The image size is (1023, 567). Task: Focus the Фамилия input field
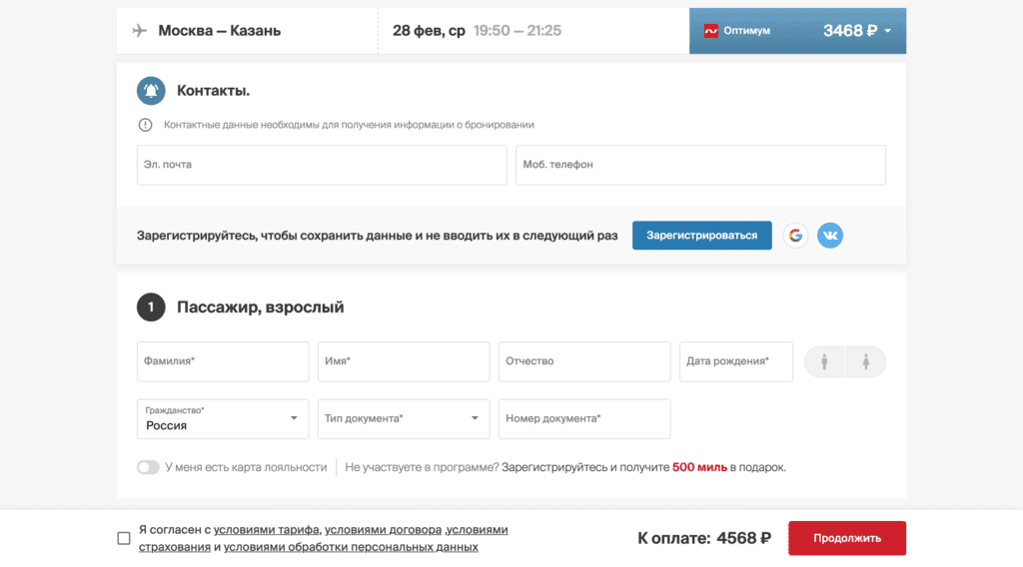223,361
